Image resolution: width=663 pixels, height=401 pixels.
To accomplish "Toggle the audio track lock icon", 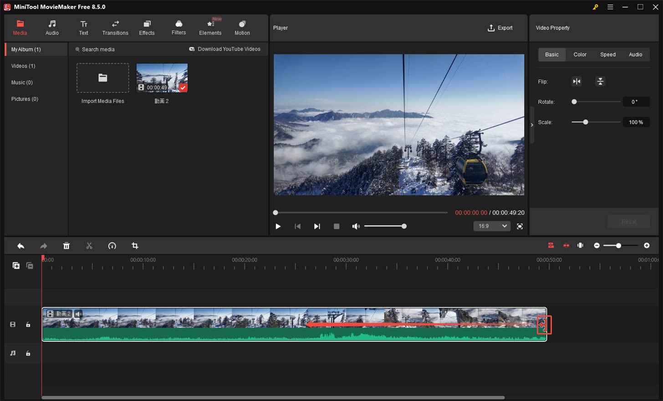I will pyautogui.click(x=28, y=353).
